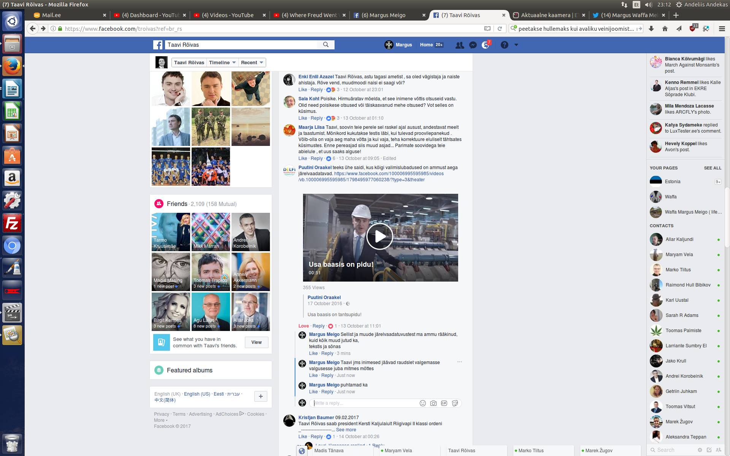Viewport: 730px width, 456px height.
Task: Open the Recent dropdown filter
Action: tap(252, 63)
